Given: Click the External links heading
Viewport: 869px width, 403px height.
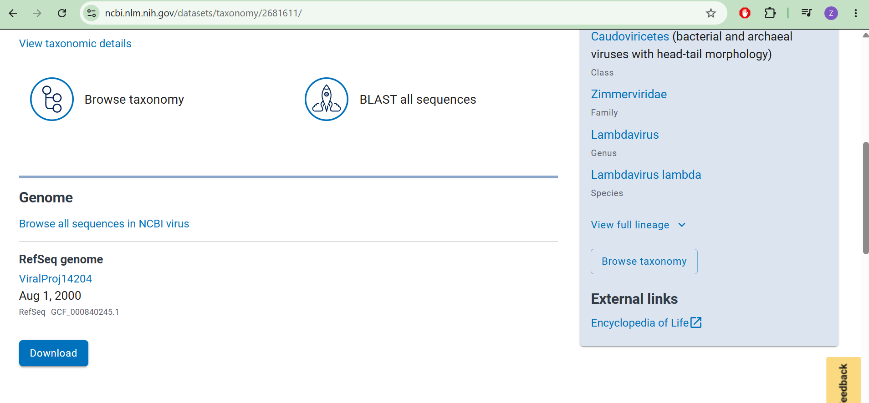Looking at the screenshot, I should point(634,299).
